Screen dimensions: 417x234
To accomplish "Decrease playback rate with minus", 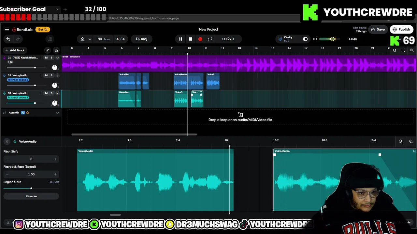I will [x=7, y=174].
